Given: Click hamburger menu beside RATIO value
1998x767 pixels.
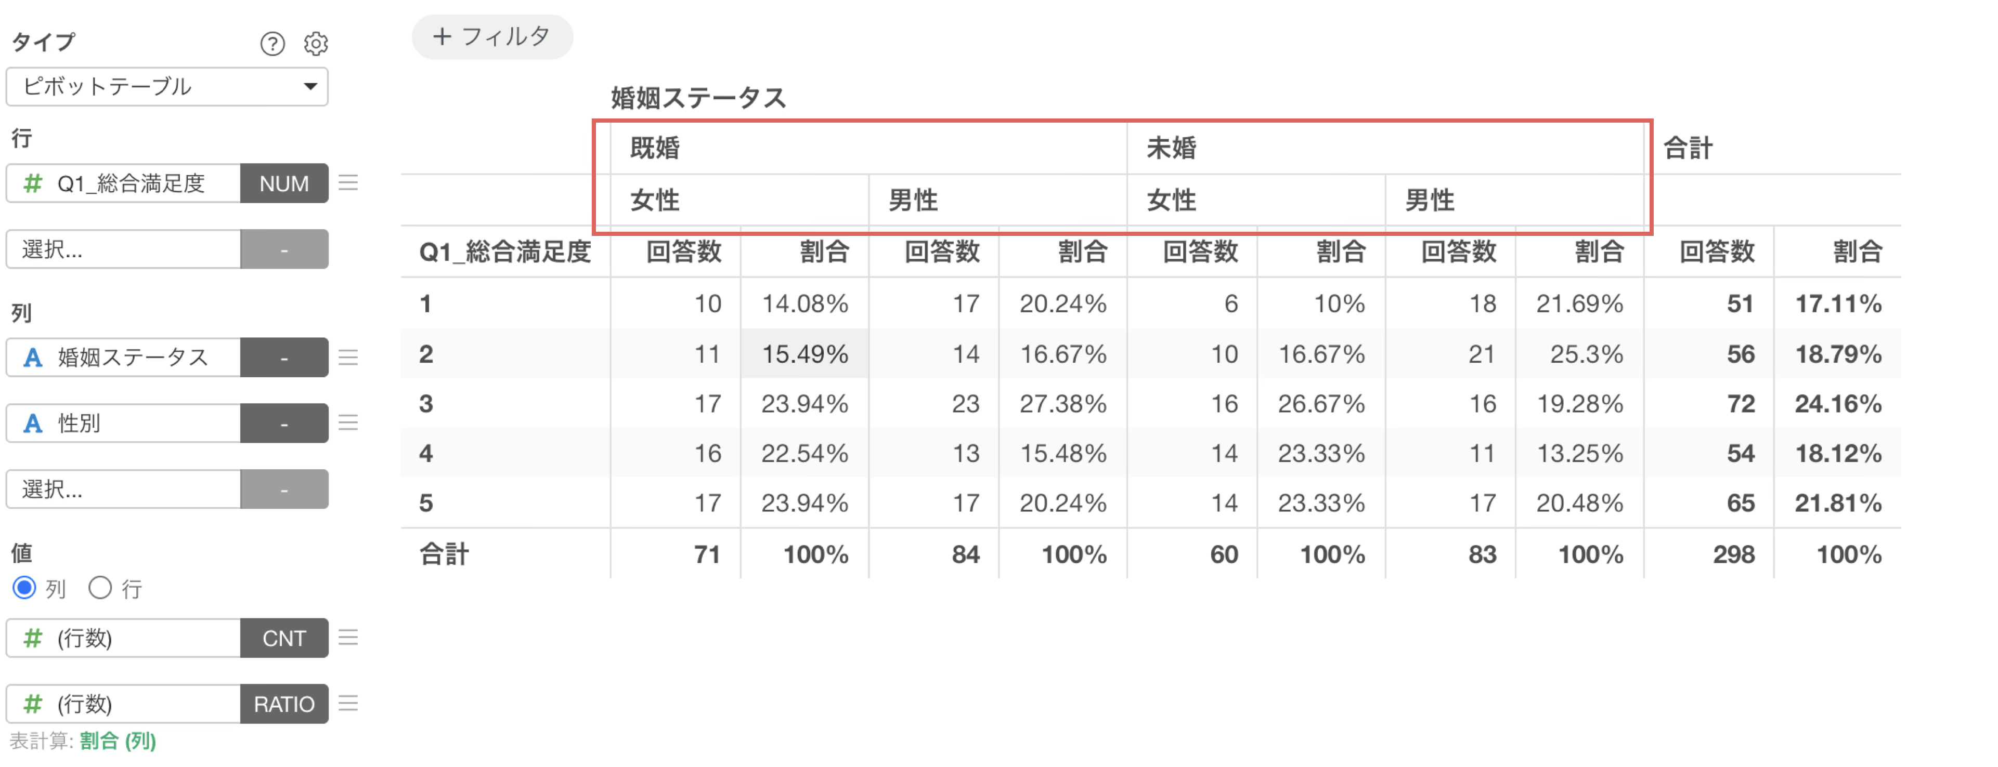Looking at the screenshot, I should coord(348,704).
